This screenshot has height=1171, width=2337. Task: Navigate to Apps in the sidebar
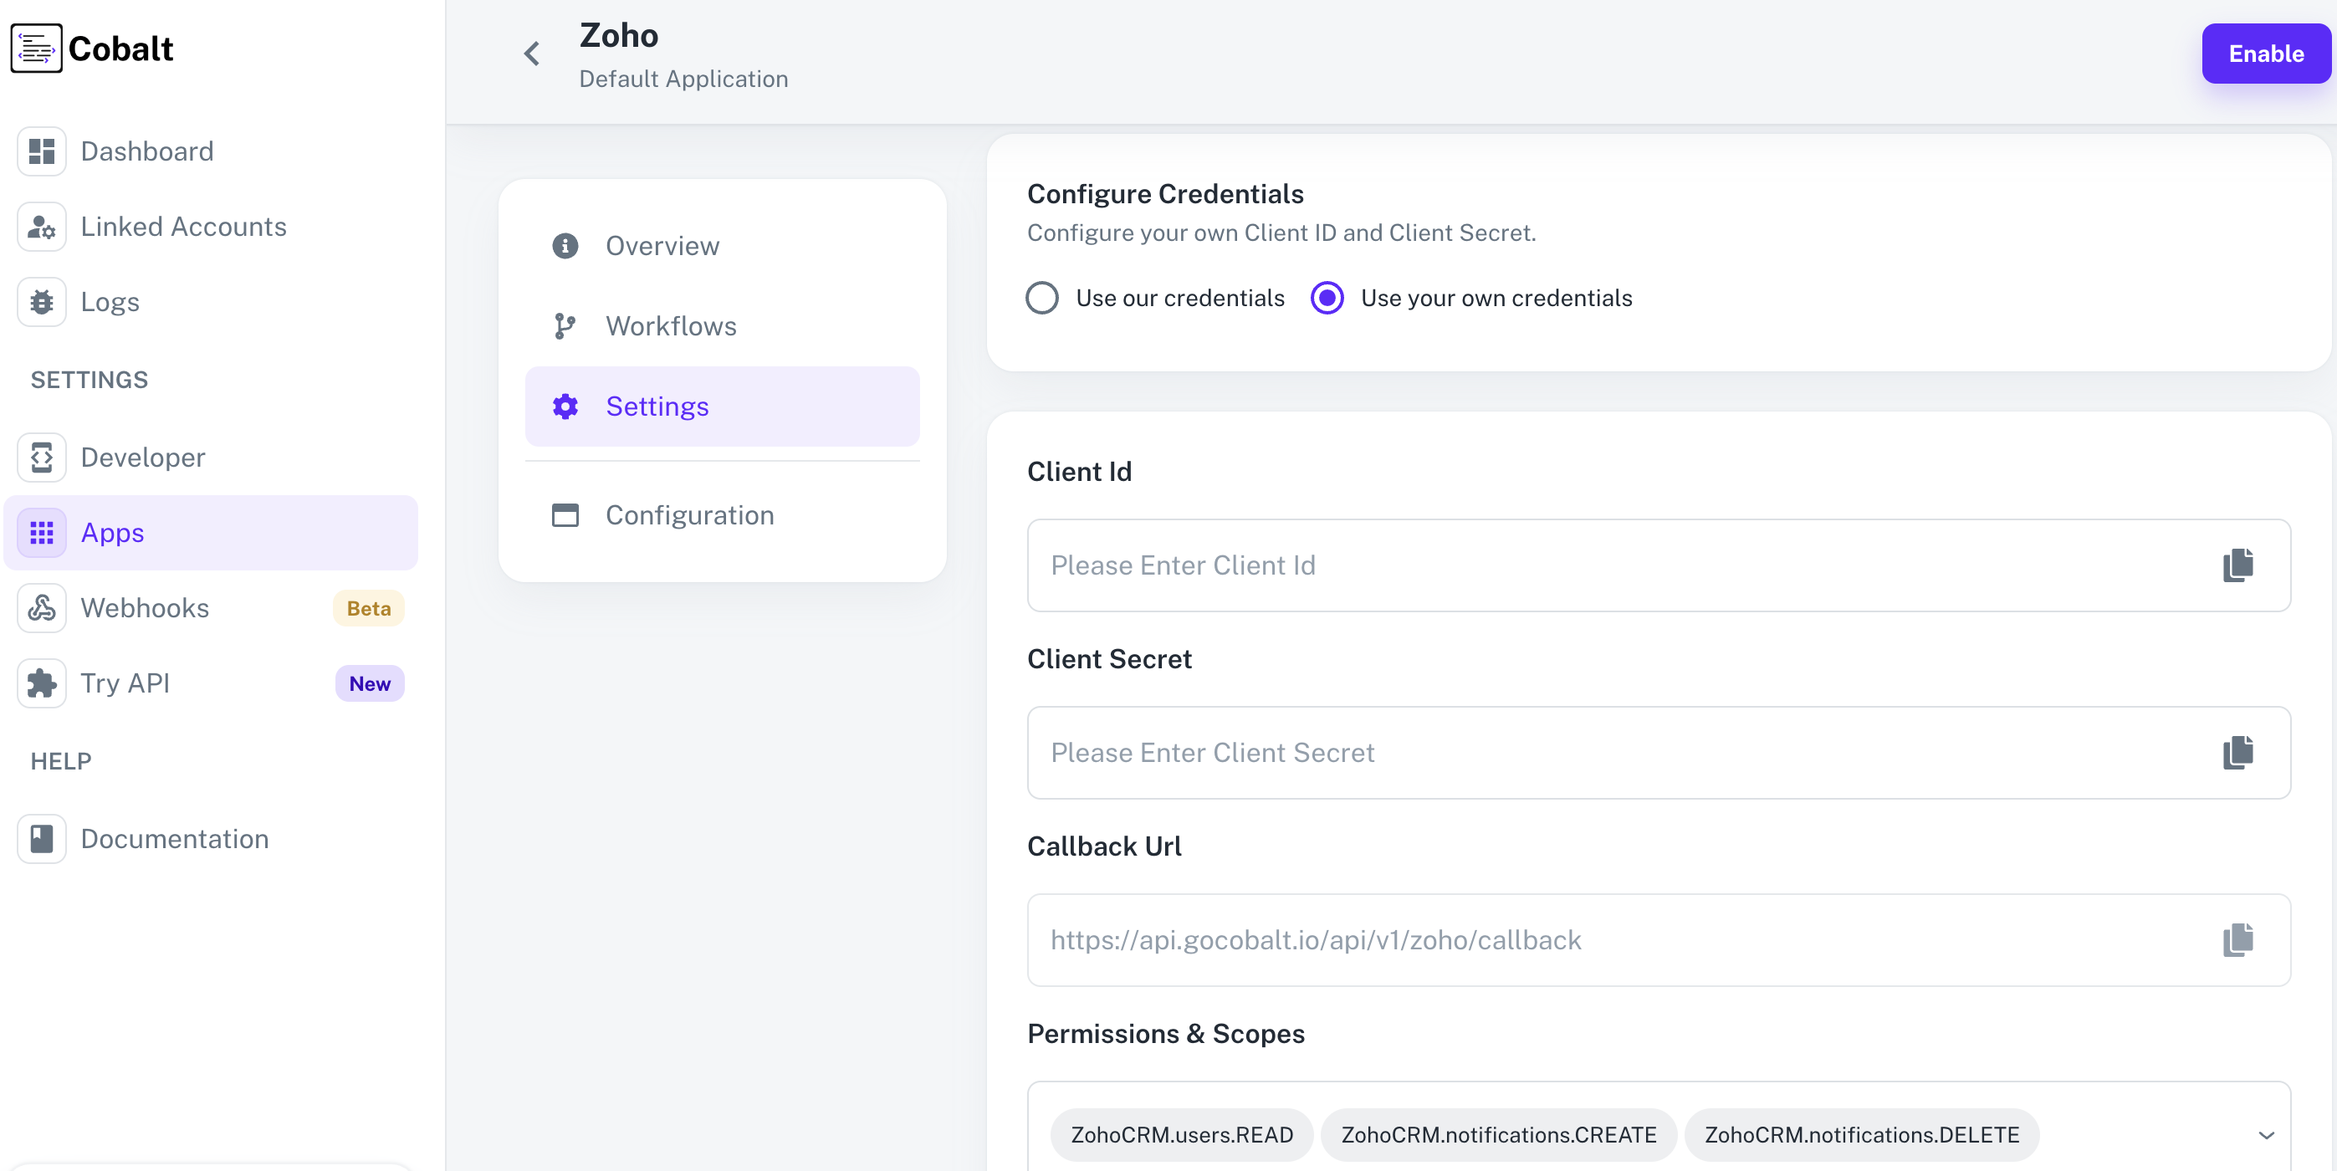[x=111, y=533]
